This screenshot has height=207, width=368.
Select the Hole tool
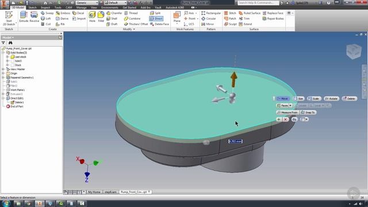[x=92, y=17]
